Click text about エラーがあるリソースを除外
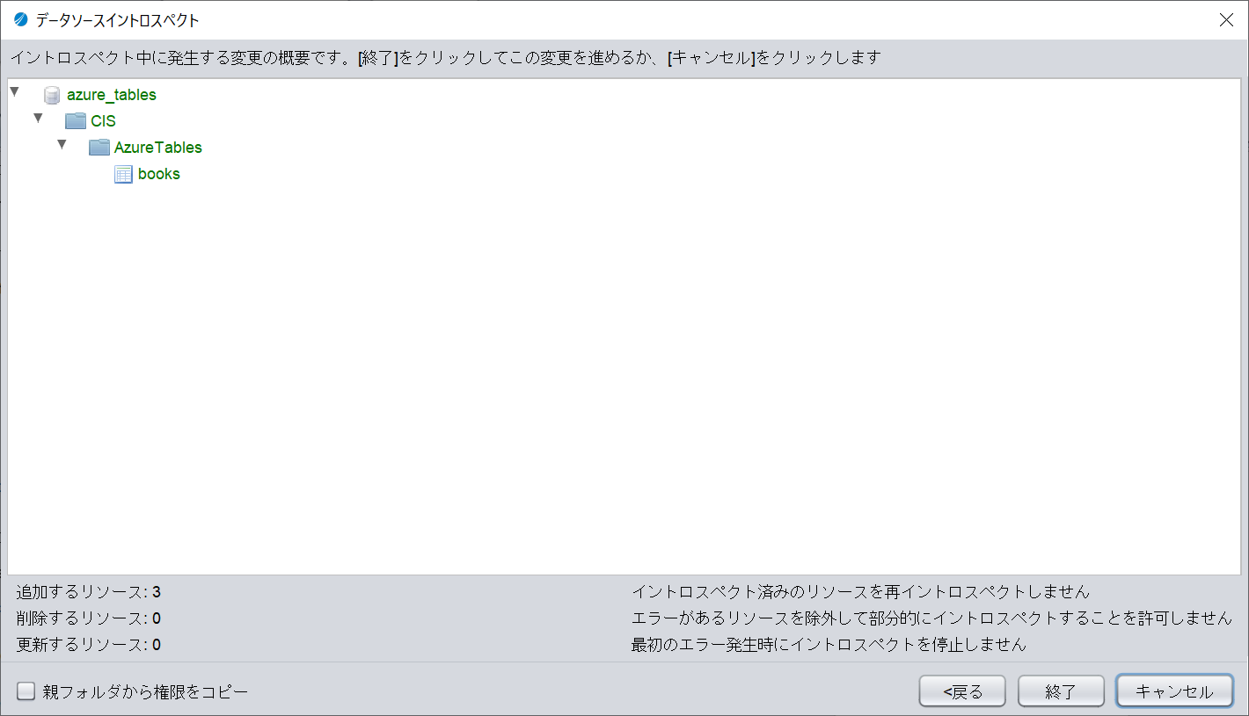The height and width of the screenshot is (716, 1249). (x=931, y=618)
